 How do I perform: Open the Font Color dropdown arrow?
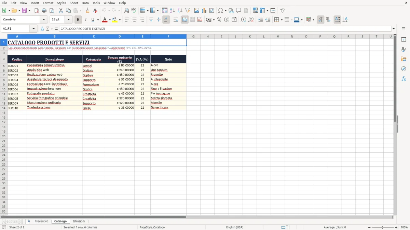pos(110,20)
